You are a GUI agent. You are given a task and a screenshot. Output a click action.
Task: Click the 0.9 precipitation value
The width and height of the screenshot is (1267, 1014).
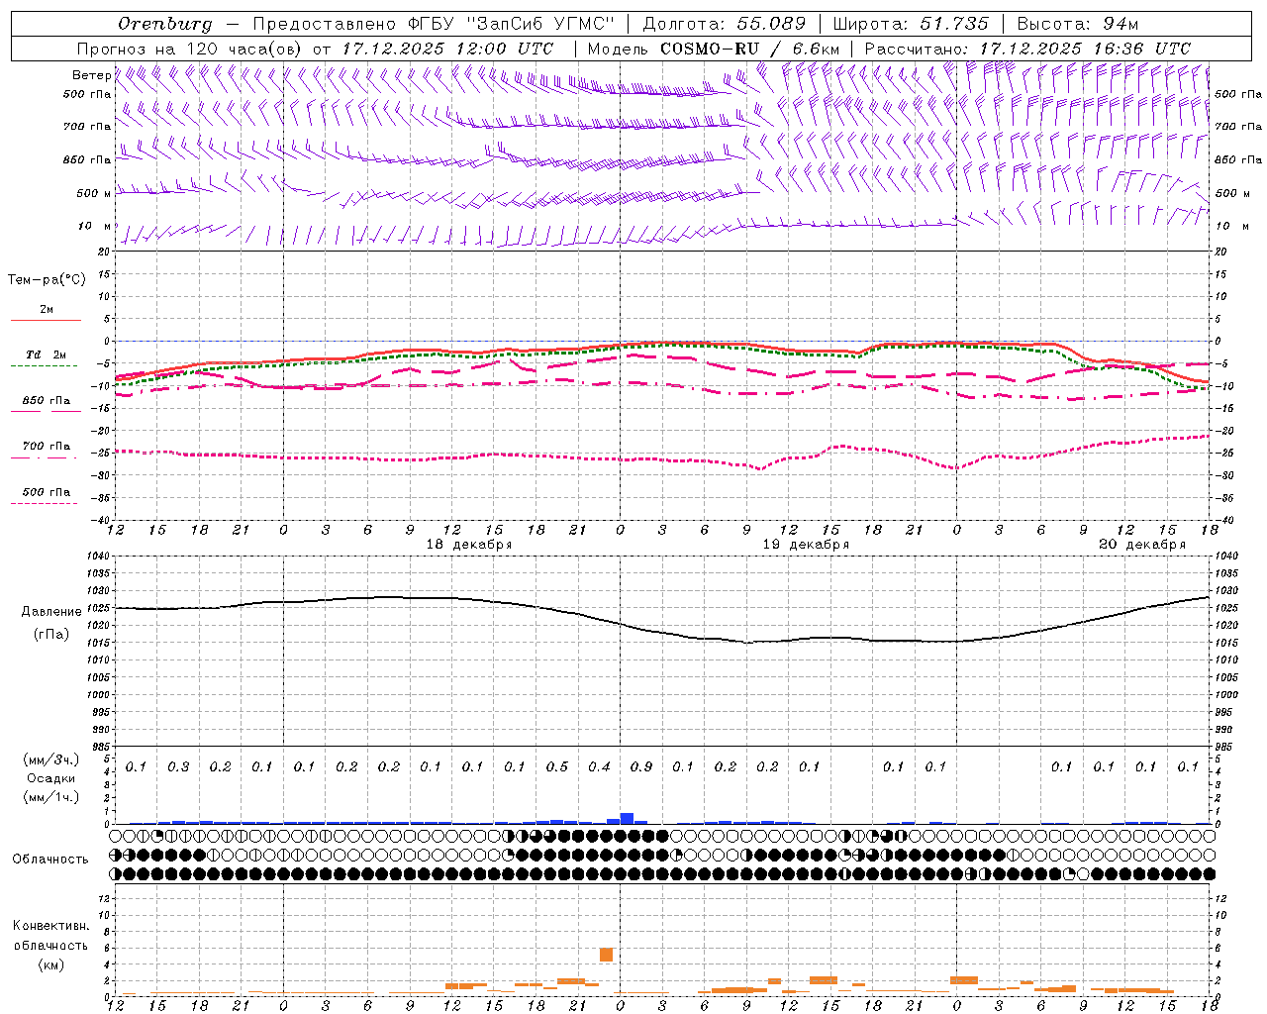(641, 766)
